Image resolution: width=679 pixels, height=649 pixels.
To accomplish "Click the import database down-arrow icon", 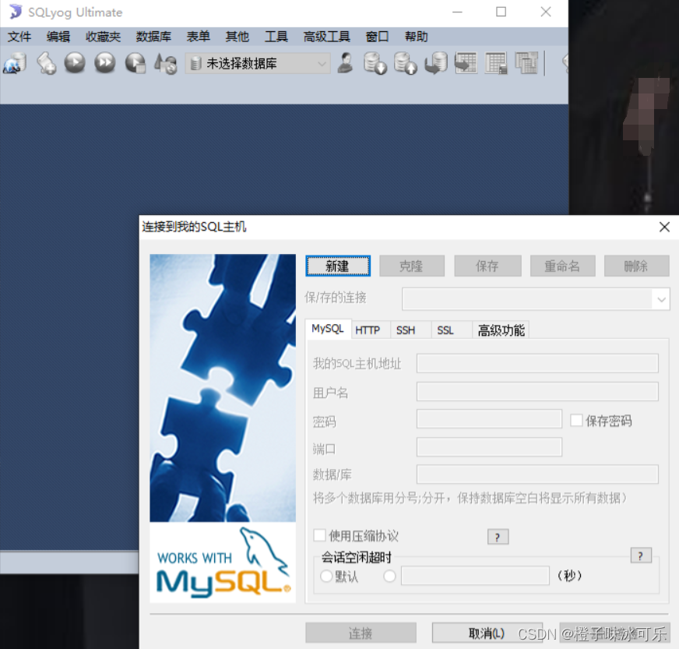I will coord(375,63).
